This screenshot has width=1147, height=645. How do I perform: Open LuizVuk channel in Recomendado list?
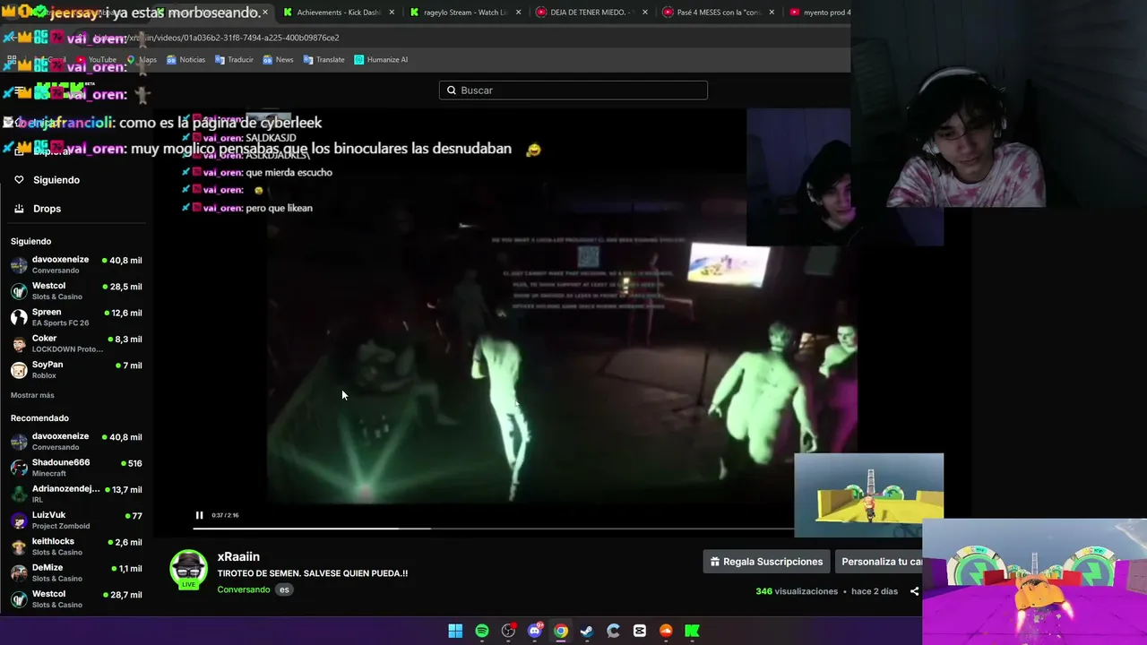tap(76, 520)
